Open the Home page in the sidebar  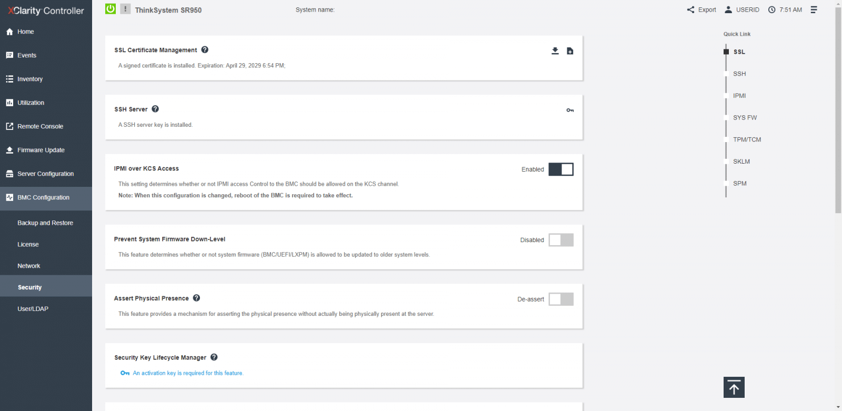tap(46, 32)
